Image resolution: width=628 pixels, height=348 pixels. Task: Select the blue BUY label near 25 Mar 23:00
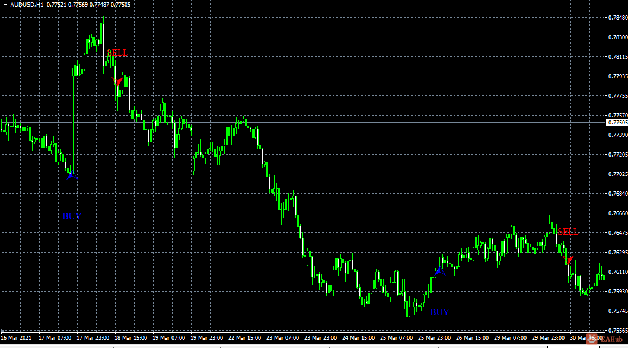pos(439,312)
